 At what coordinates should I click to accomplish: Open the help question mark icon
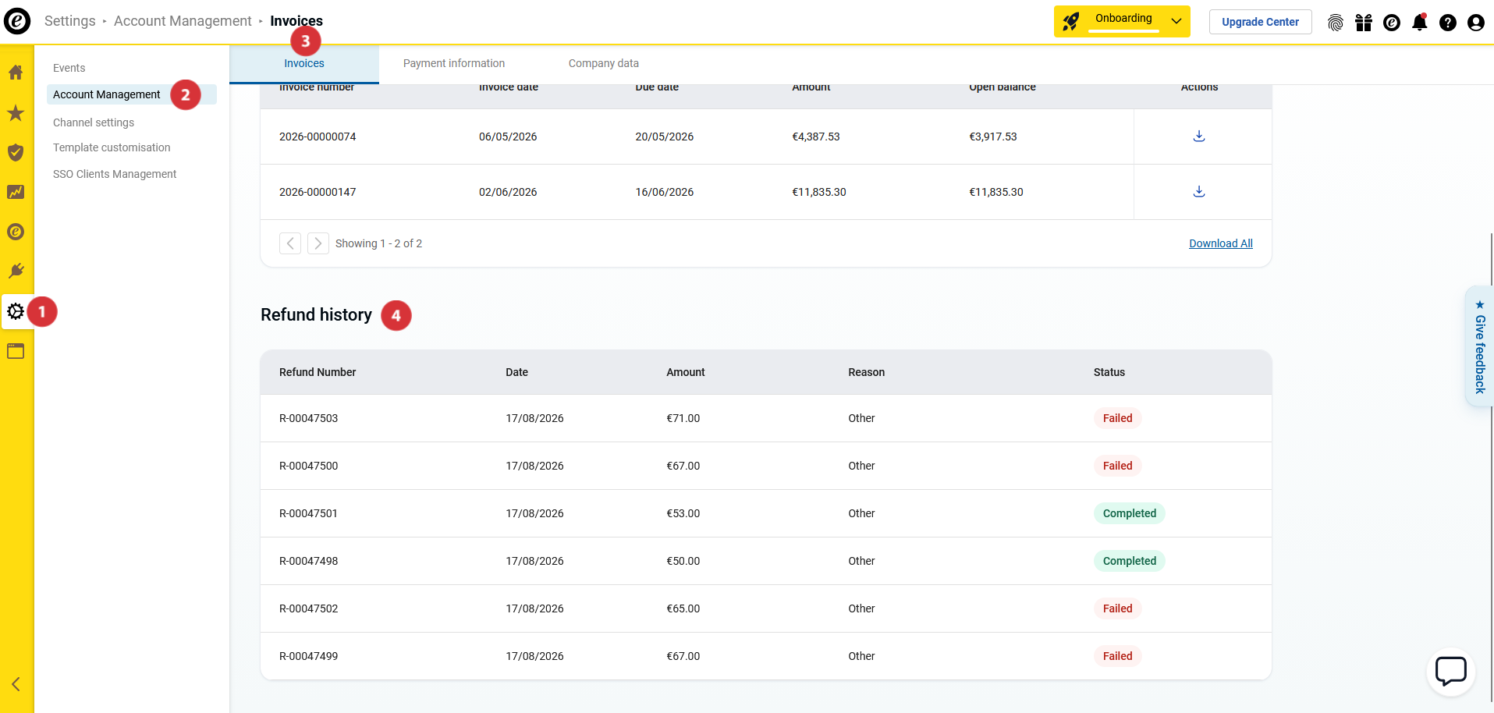coord(1448,23)
